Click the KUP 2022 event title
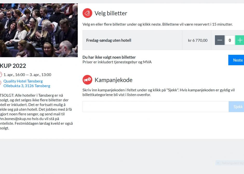This screenshot has width=244, height=174. tap(13, 66)
